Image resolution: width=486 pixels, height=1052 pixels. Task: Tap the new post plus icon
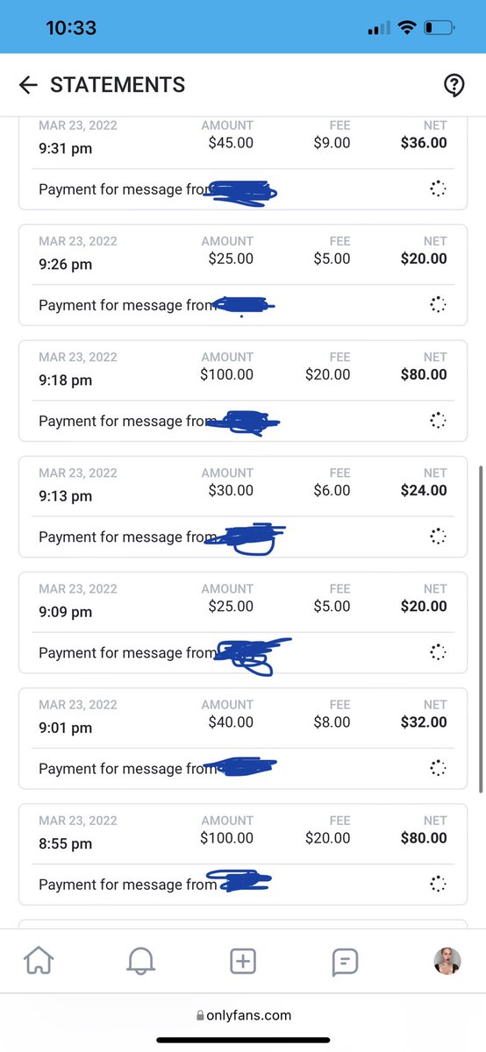[x=243, y=962]
